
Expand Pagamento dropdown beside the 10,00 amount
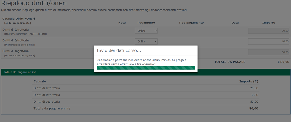(146, 42)
